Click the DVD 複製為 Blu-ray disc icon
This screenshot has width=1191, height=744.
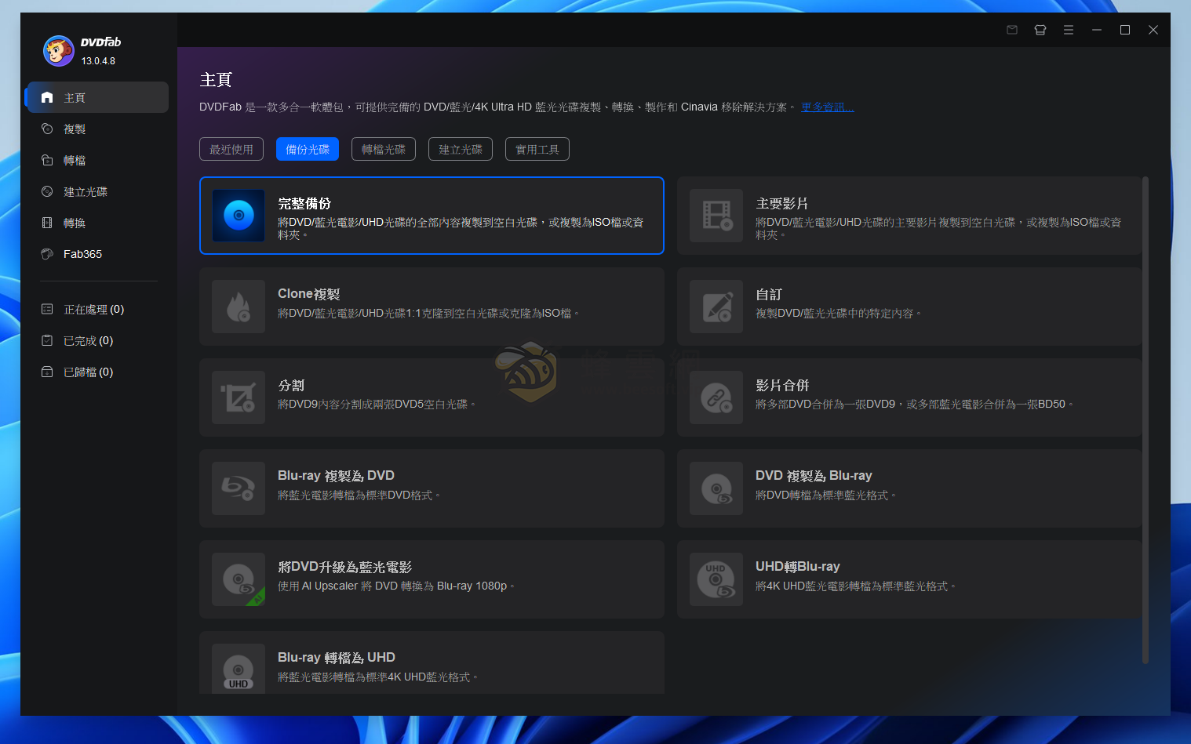716,488
